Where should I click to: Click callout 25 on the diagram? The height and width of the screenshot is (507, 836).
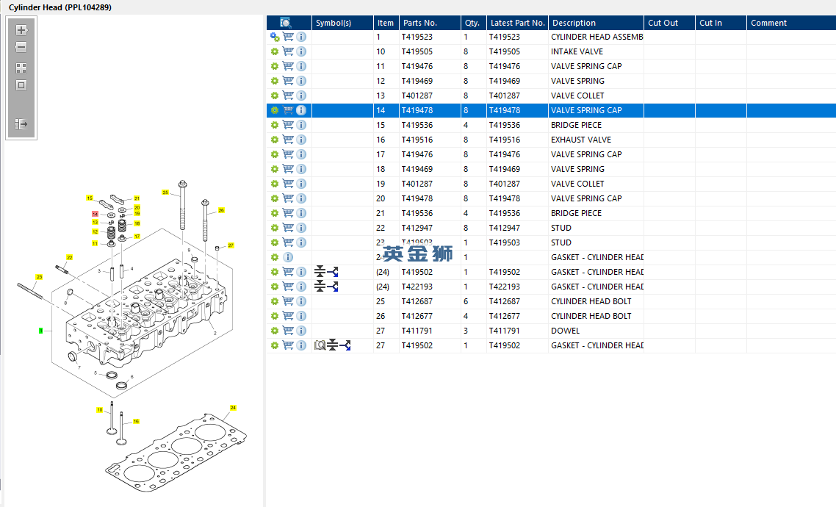(x=165, y=193)
